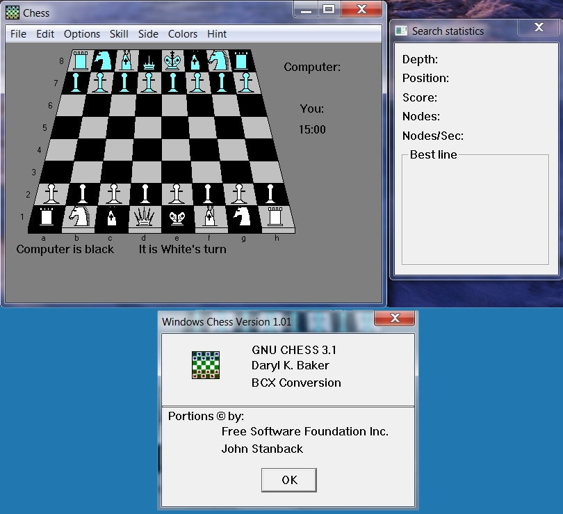Click the empty e4 square on the board
Viewport: 563px width, 514px height.
[x=176, y=150]
